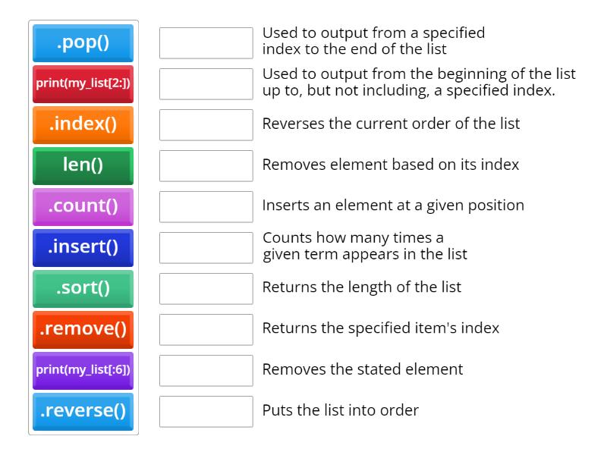This screenshot has width=607, height=455.
Task: Click the answer box next to 'Removes the stated element'
Action: coord(206,370)
